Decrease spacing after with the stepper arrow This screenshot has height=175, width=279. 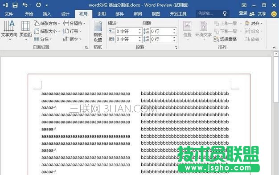tap(174, 41)
